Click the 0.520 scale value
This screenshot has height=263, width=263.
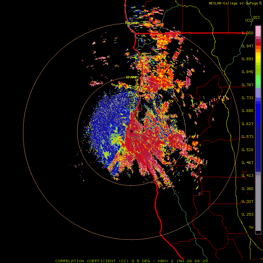coord(248,150)
